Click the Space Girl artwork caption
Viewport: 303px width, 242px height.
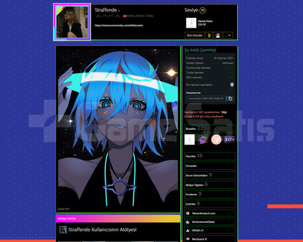(x=63, y=209)
